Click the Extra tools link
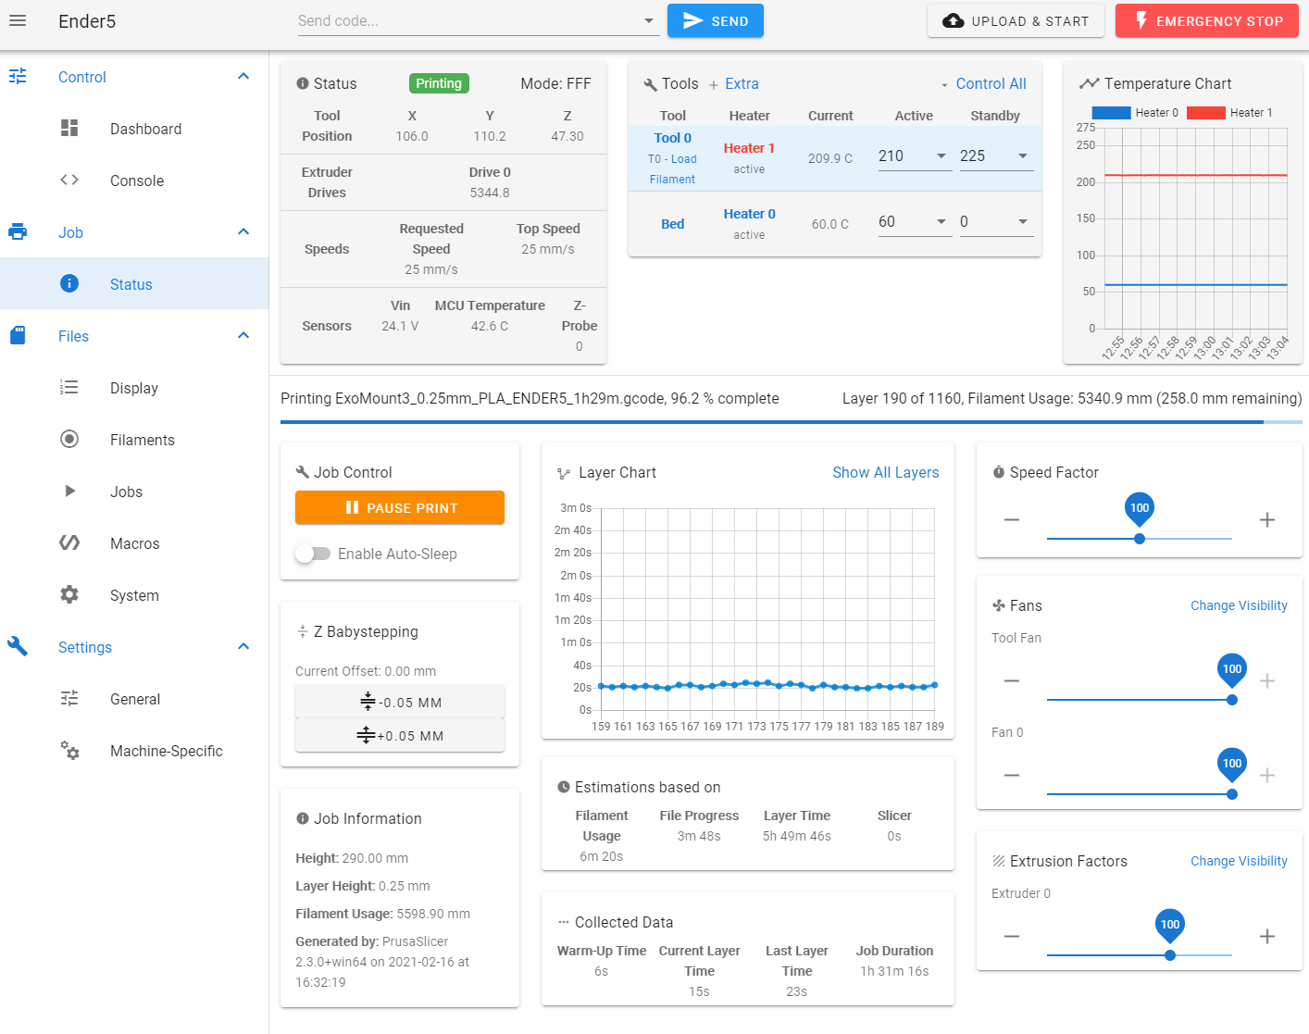The image size is (1309, 1034). click(x=742, y=84)
